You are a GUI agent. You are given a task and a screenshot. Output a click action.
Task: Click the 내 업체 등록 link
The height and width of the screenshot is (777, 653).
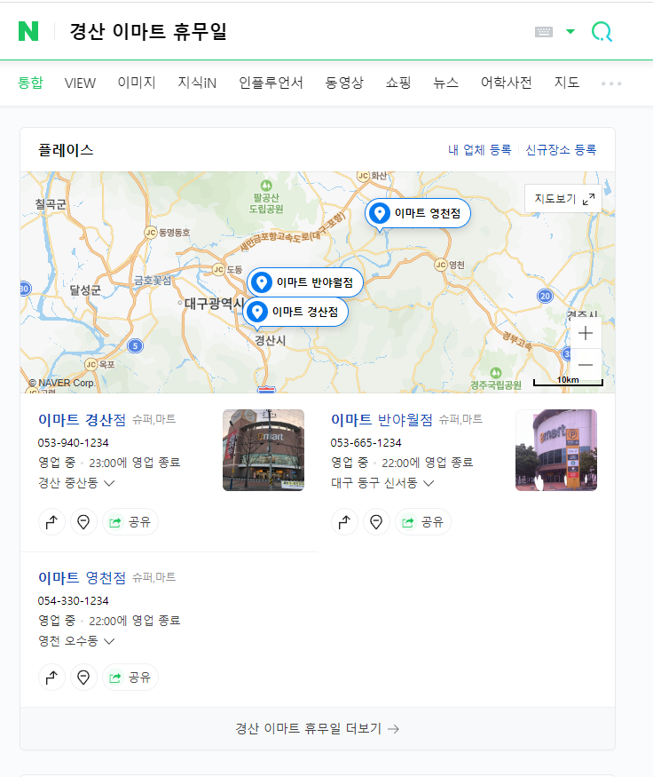click(480, 150)
